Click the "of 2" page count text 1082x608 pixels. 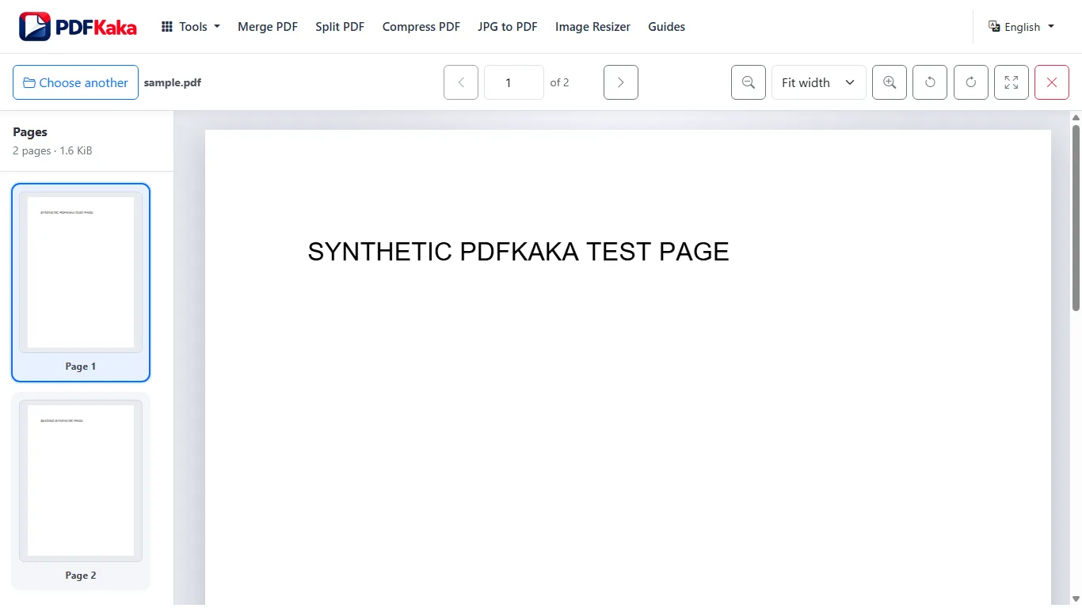(560, 82)
